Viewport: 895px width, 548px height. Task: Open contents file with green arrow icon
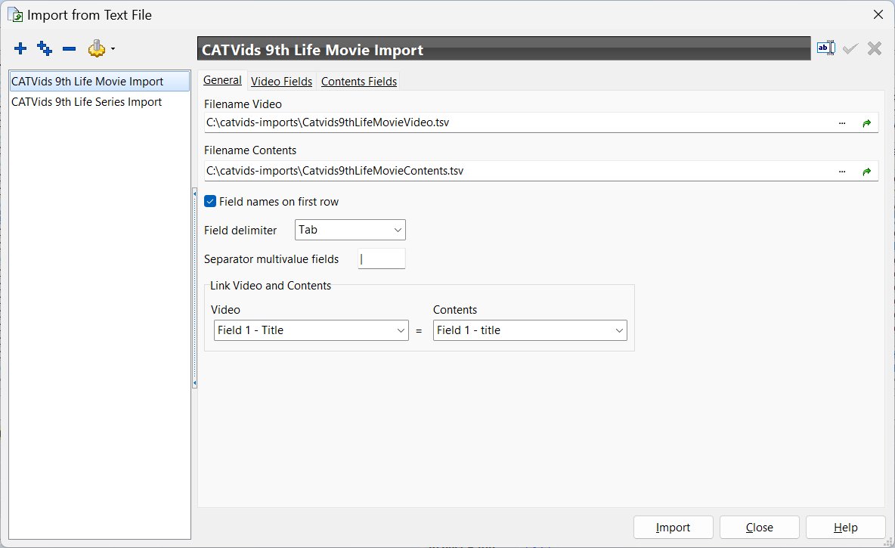[866, 172]
